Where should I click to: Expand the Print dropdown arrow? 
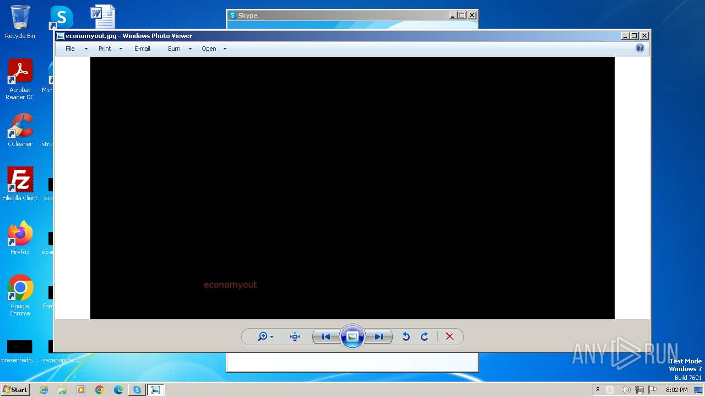(121, 49)
